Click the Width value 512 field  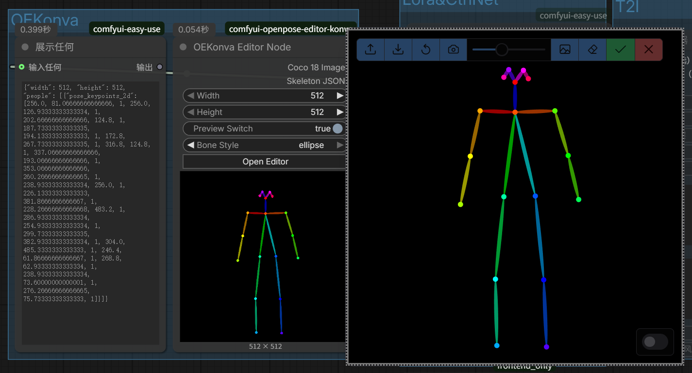pyautogui.click(x=317, y=96)
